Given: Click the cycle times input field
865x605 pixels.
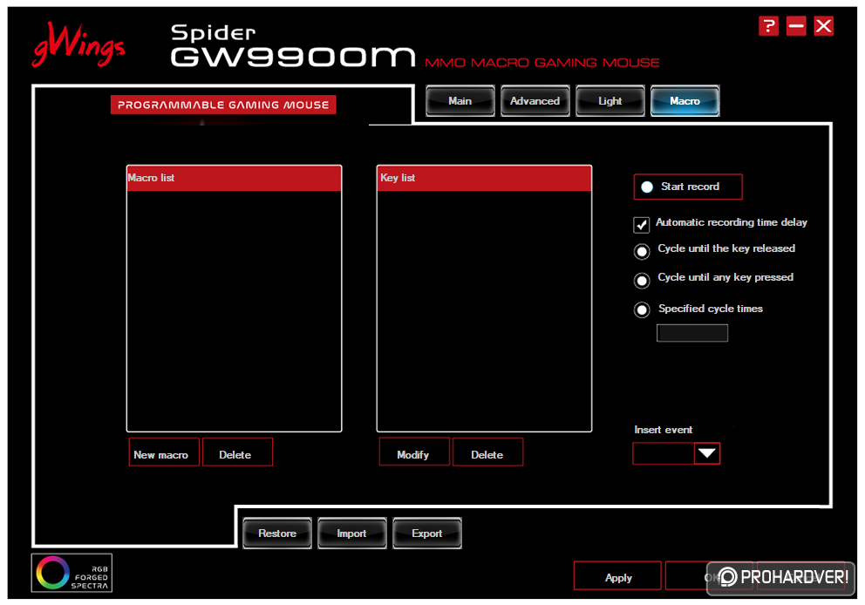Looking at the screenshot, I should [x=691, y=333].
